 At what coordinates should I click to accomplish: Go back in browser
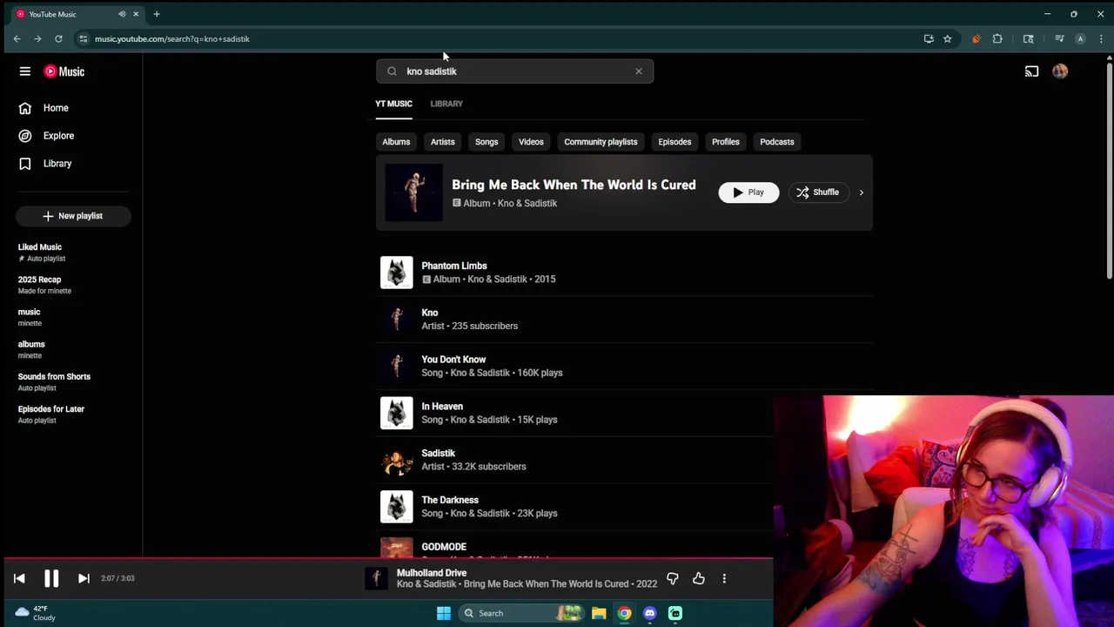click(17, 39)
